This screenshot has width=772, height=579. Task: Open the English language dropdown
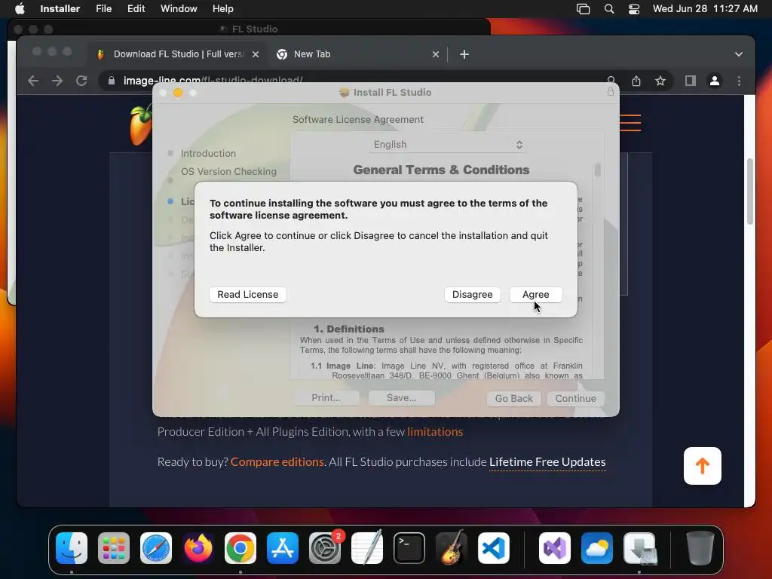tap(447, 144)
